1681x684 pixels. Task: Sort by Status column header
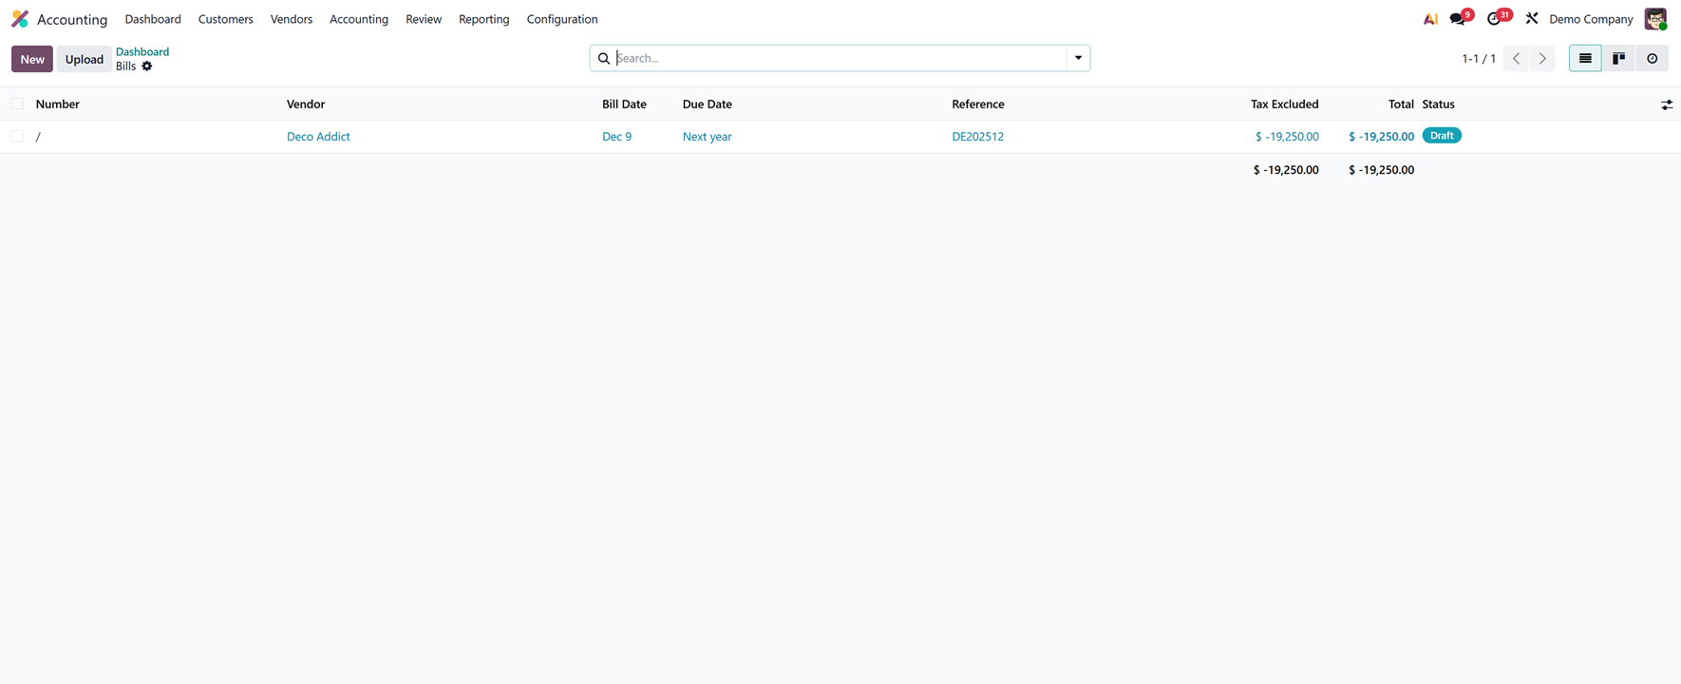pos(1438,104)
